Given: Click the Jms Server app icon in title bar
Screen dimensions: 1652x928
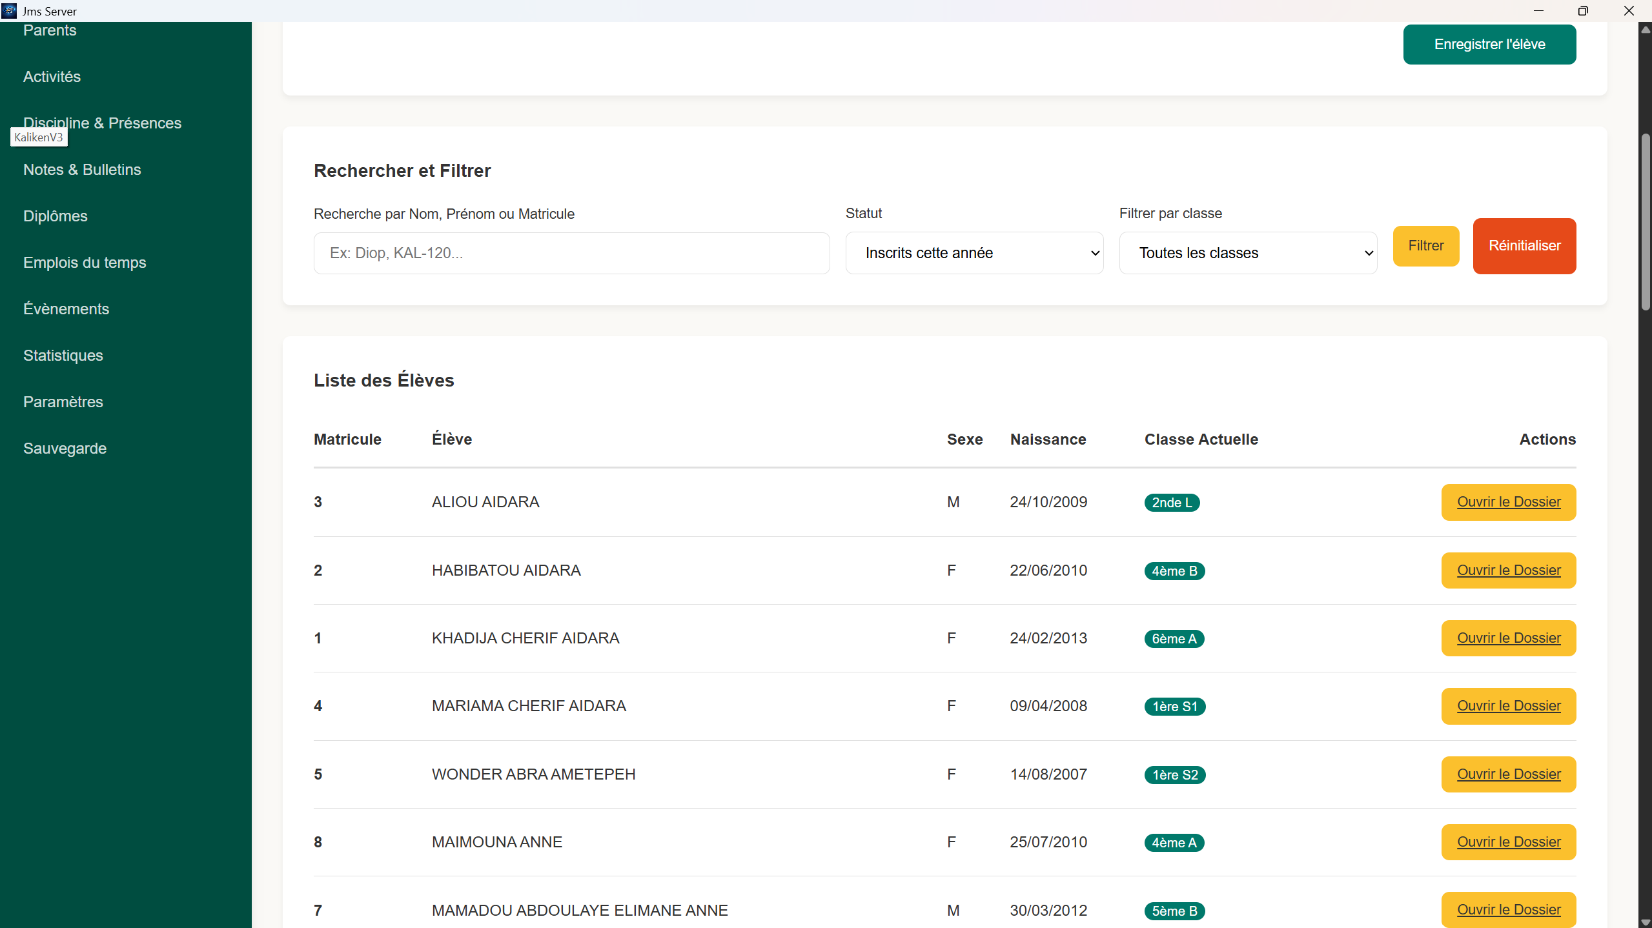Looking at the screenshot, I should click(x=9, y=10).
